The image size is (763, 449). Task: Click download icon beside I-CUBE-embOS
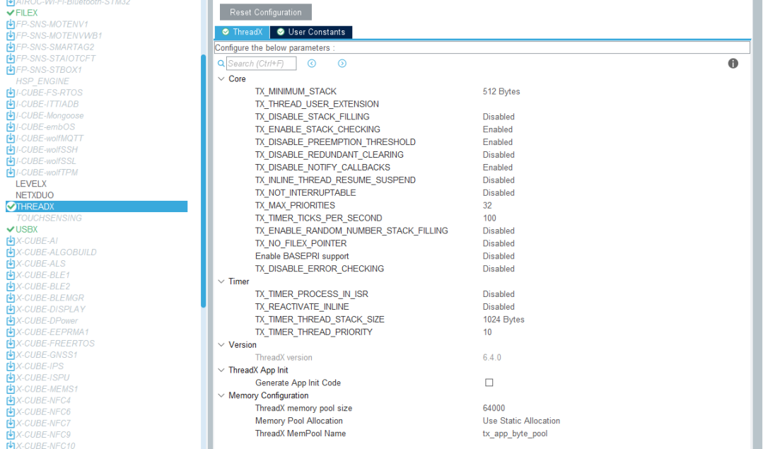(10, 127)
